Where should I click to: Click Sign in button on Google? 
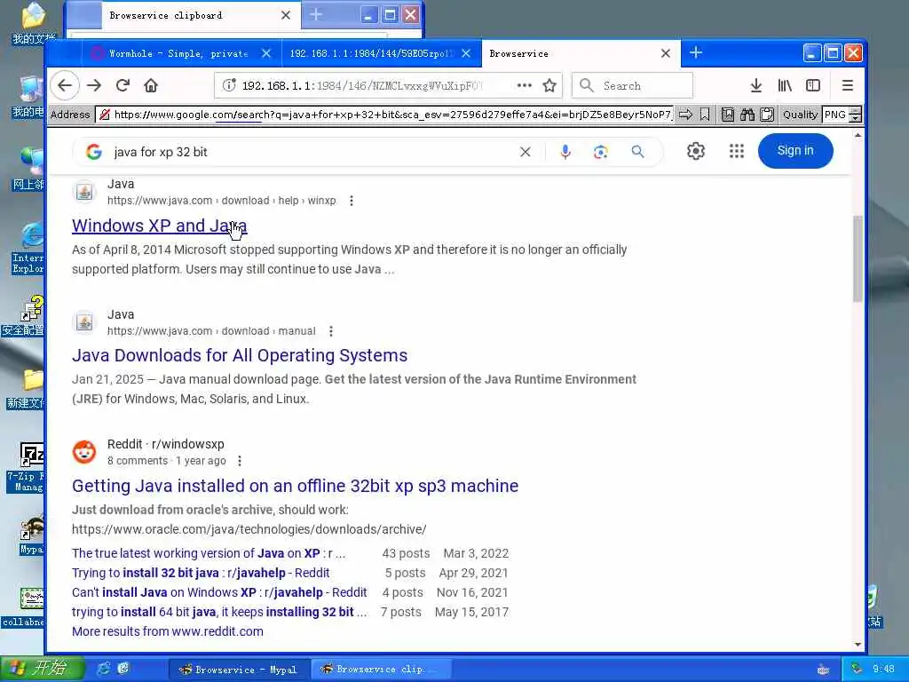click(795, 151)
